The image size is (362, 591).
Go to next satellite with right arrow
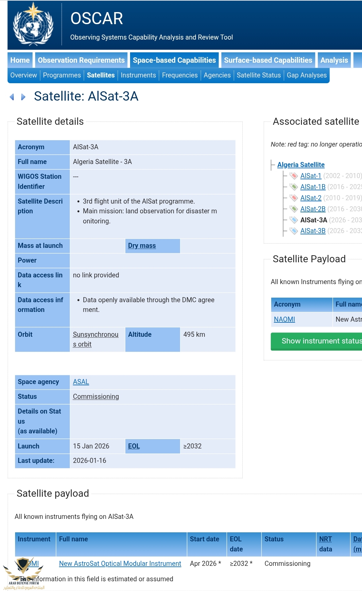[x=23, y=97]
